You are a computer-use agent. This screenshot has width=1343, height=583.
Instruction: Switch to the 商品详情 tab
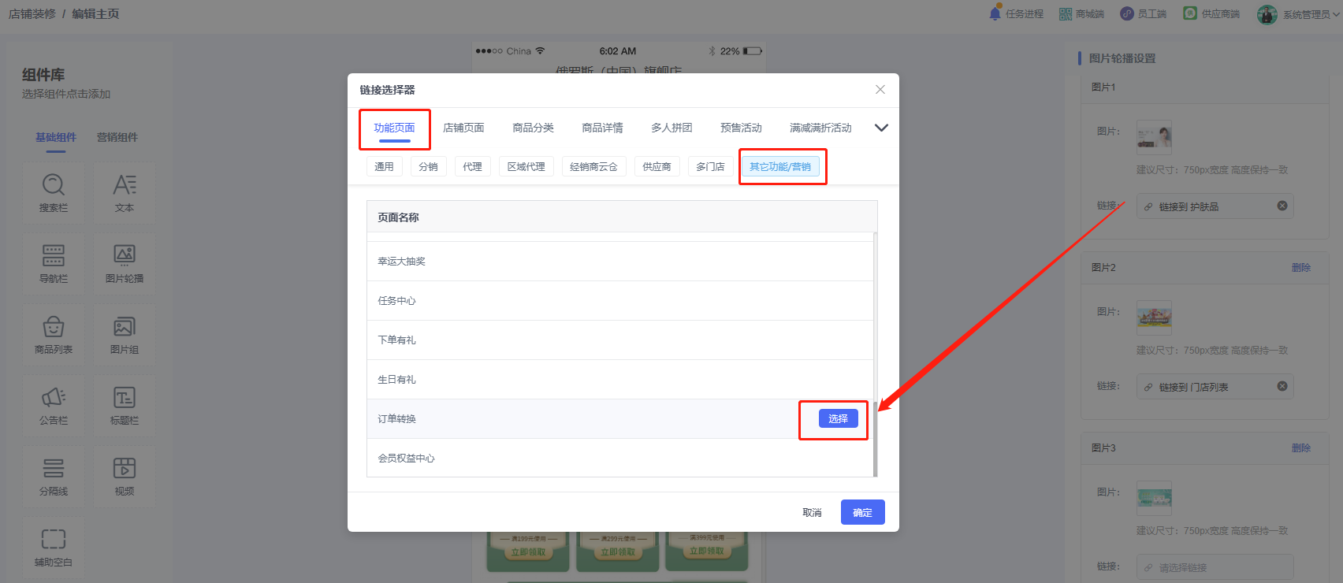click(602, 128)
